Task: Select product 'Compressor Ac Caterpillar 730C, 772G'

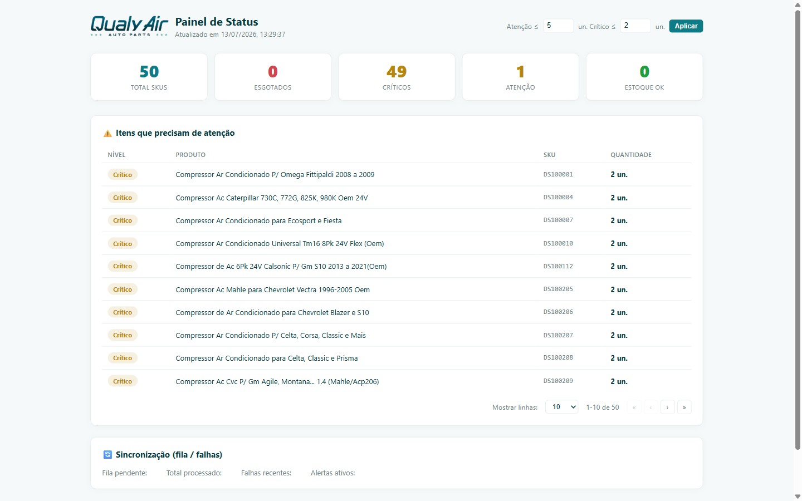Action: click(272, 198)
